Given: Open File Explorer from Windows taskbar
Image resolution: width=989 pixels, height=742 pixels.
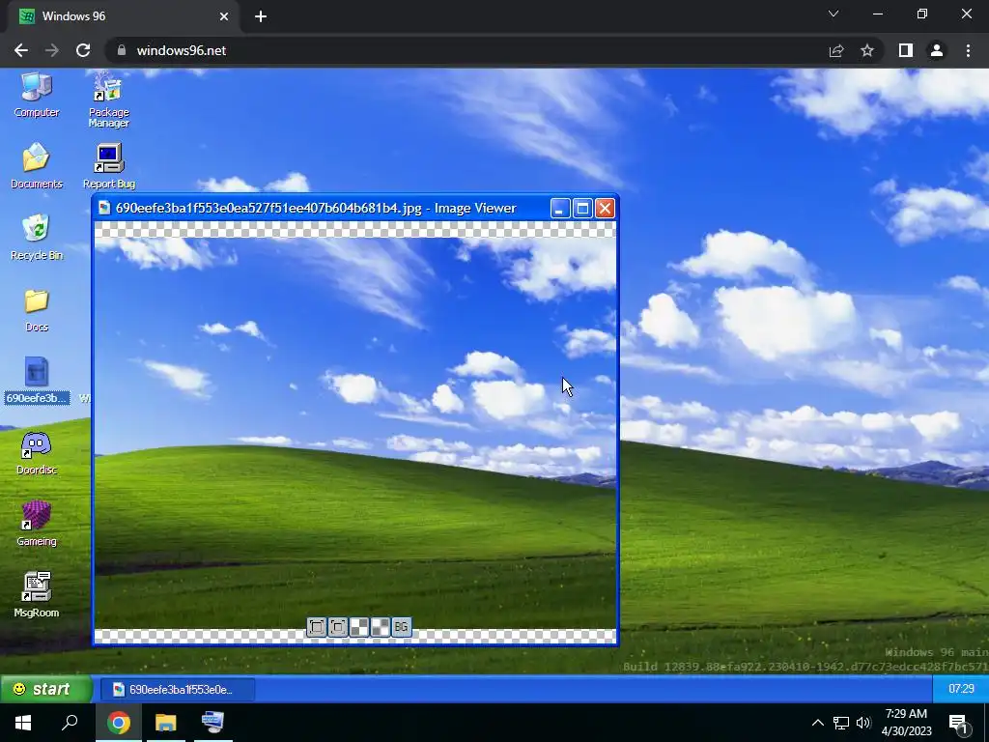Looking at the screenshot, I should [x=166, y=723].
